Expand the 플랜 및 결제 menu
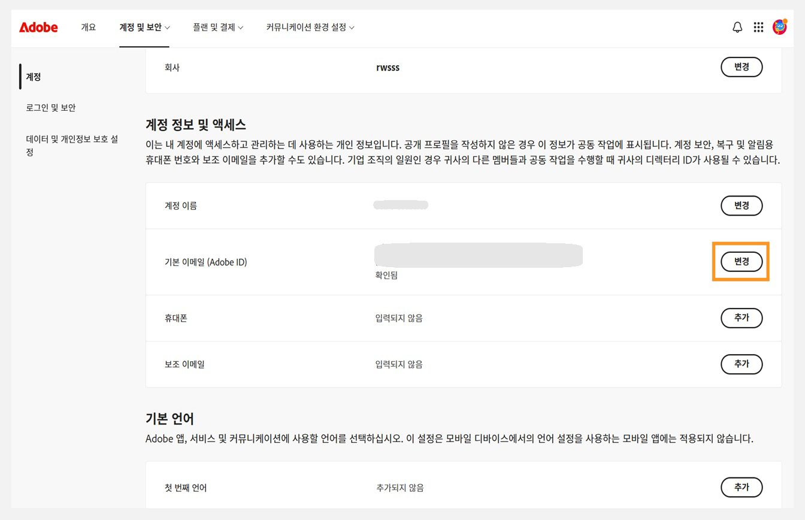The height and width of the screenshot is (520, 805). [218, 27]
